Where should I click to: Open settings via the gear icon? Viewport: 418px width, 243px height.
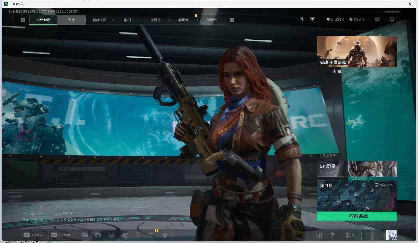pos(392,19)
